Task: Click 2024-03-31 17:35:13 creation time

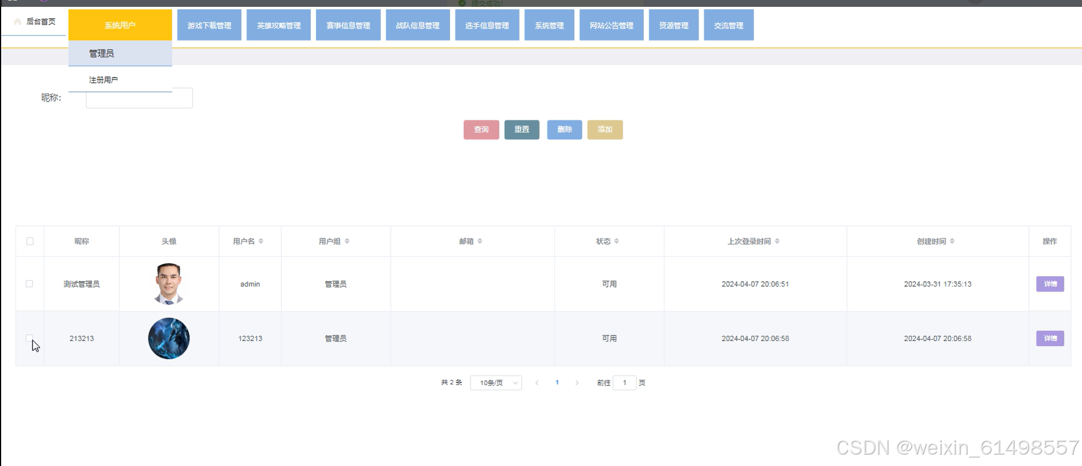Action: pos(938,284)
